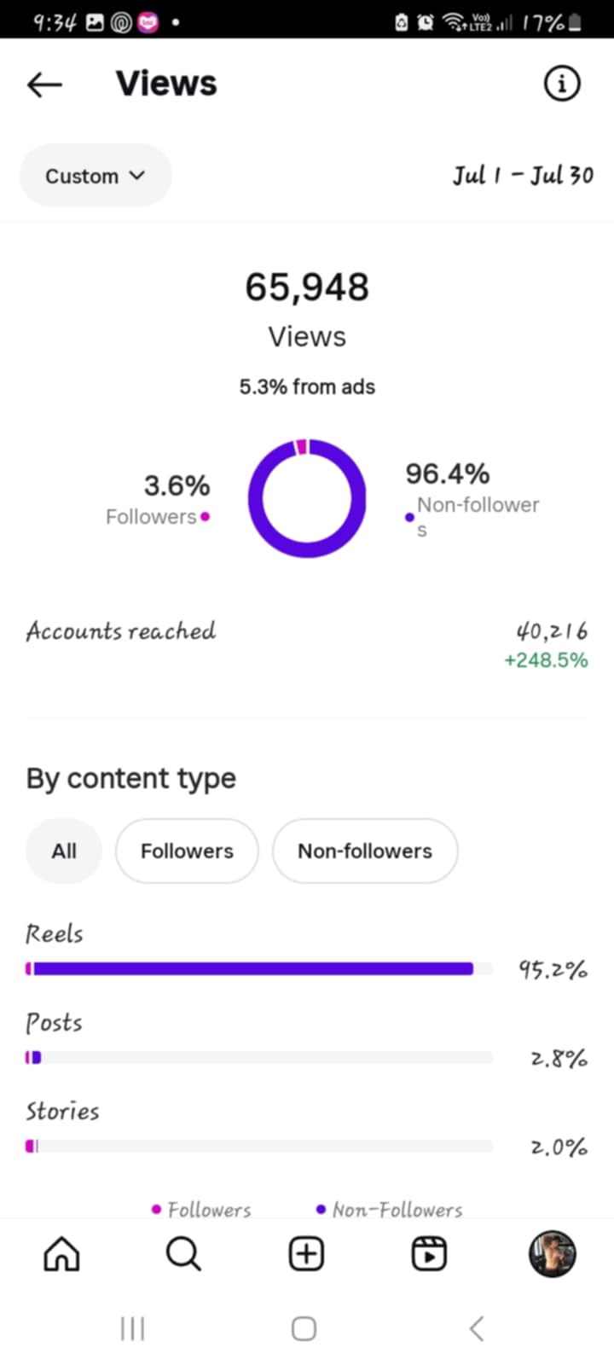Expand the Custom date range dropdown
This screenshot has width=614, height=1365.
[x=96, y=176]
